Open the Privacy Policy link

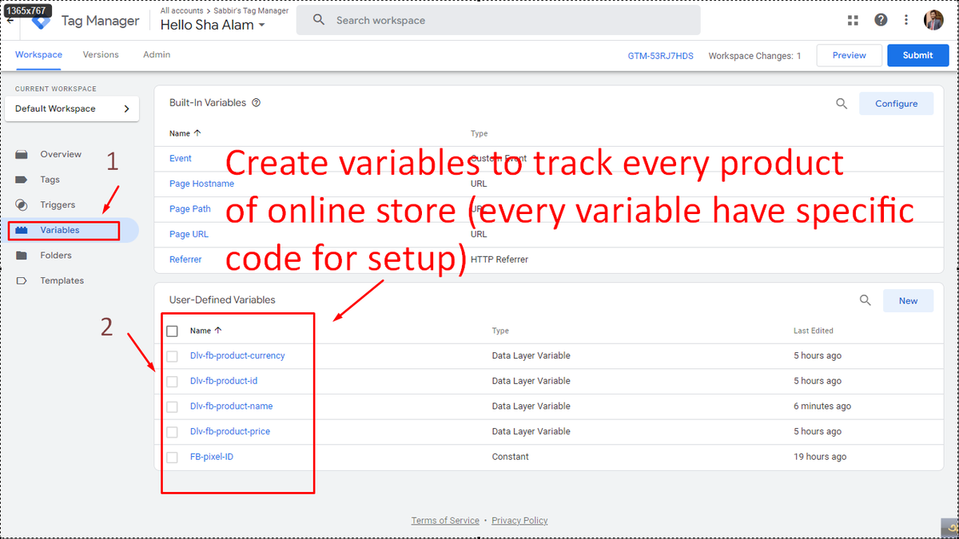click(519, 521)
